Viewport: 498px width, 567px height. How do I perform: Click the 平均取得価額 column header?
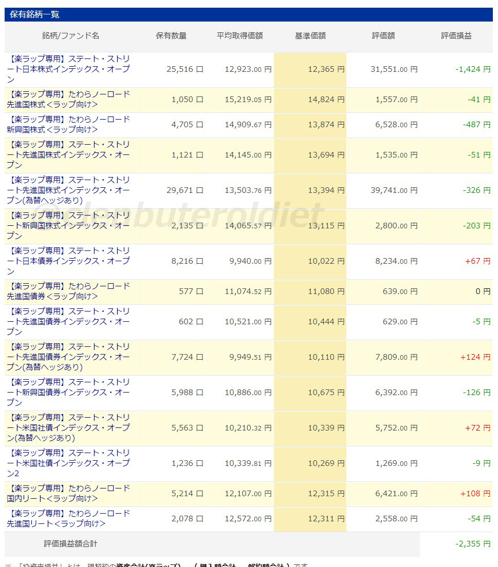click(239, 35)
